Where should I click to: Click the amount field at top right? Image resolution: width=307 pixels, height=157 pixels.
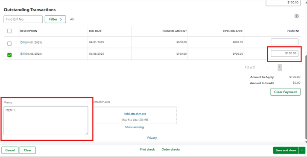tap(283, 3)
